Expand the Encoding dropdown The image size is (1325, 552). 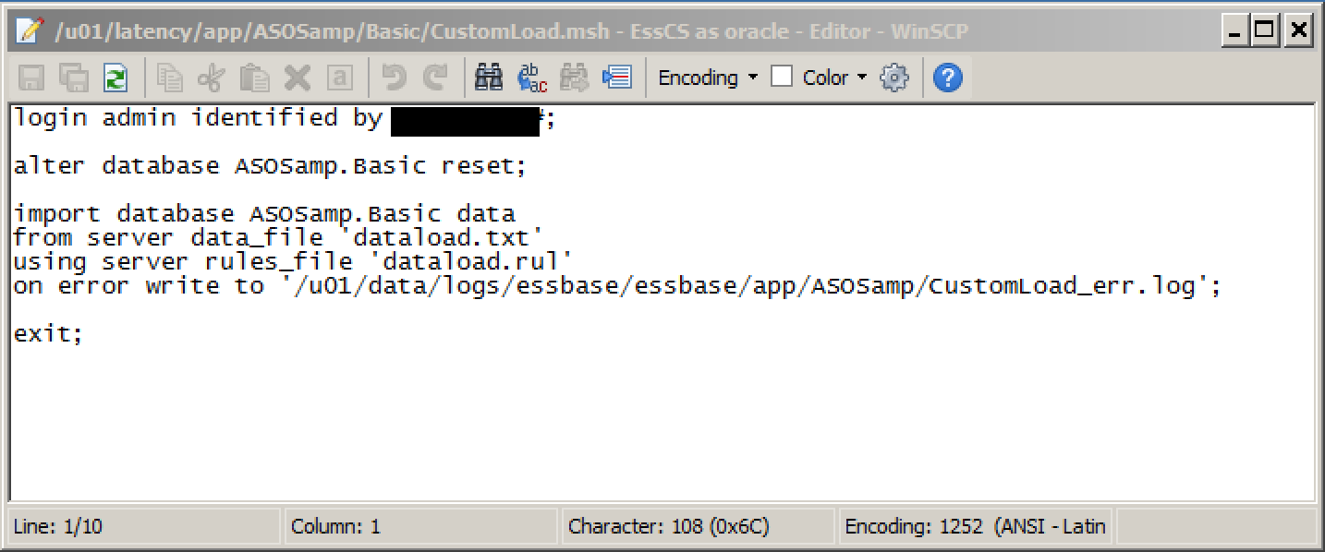(x=708, y=78)
